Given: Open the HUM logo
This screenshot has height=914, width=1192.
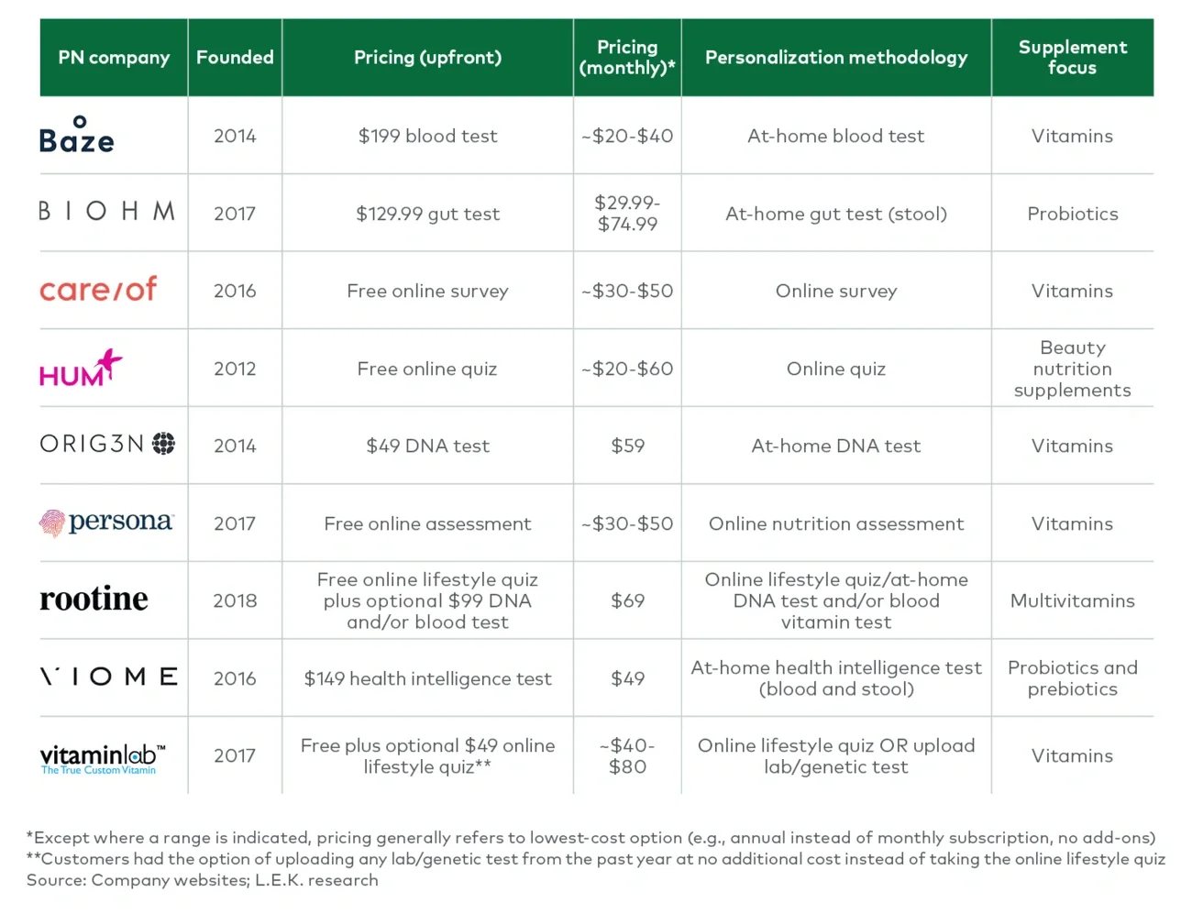Looking at the screenshot, I should tap(81, 369).
